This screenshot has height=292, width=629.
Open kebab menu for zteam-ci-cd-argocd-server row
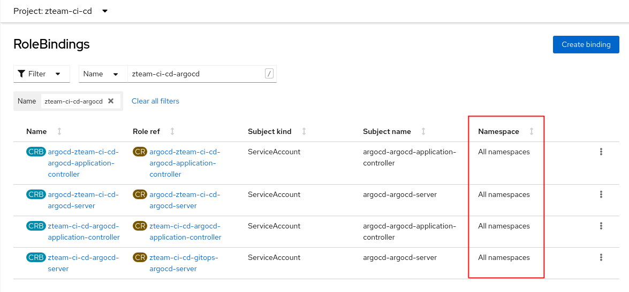click(601, 258)
